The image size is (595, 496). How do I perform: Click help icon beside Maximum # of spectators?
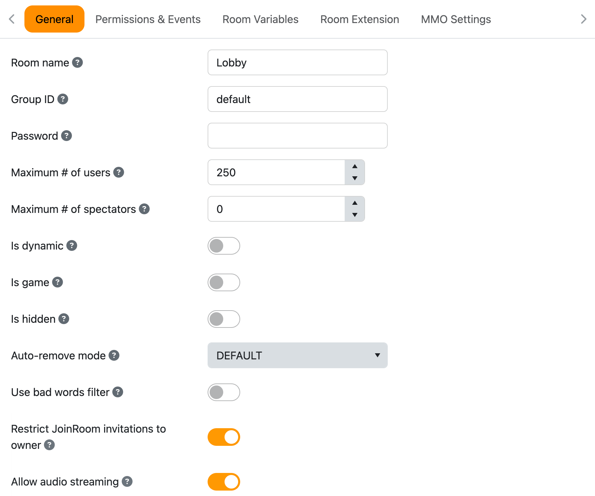[x=144, y=209]
